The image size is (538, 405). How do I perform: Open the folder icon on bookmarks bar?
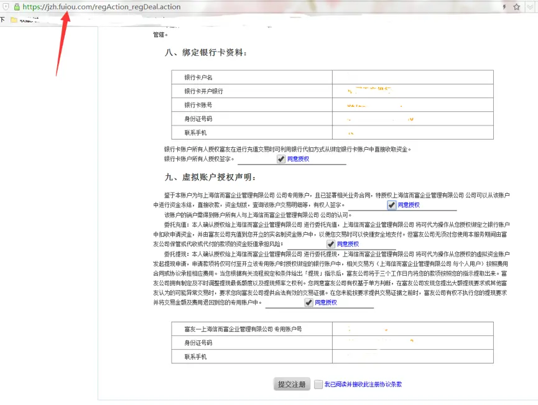point(15,19)
